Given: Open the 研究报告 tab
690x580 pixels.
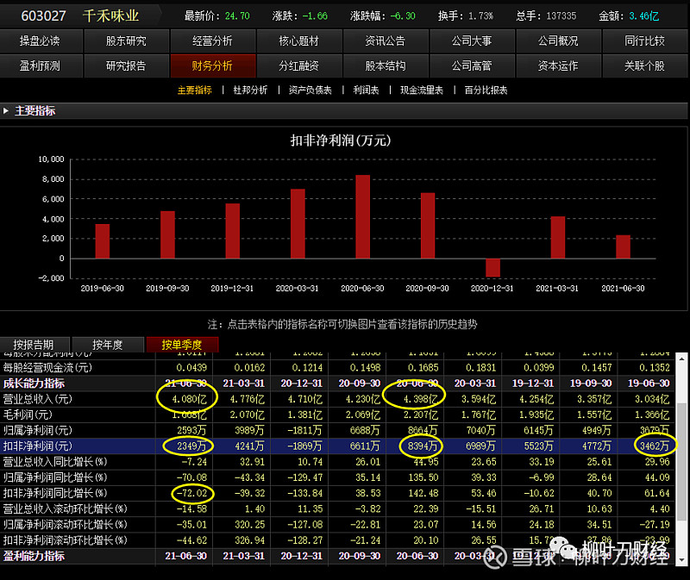Looking at the screenshot, I should [127, 66].
